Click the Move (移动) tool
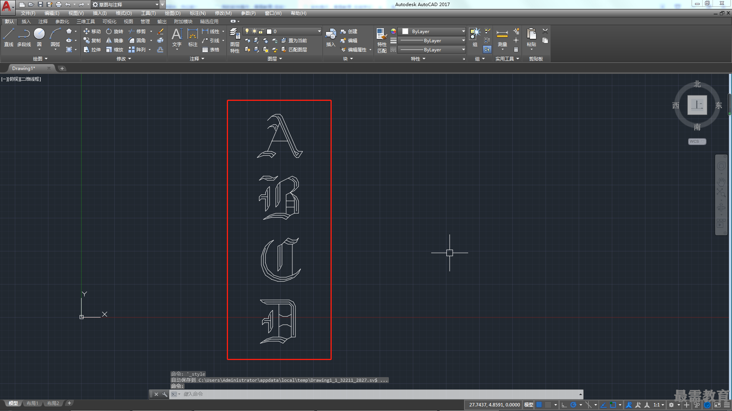 [x=92, y=32]
